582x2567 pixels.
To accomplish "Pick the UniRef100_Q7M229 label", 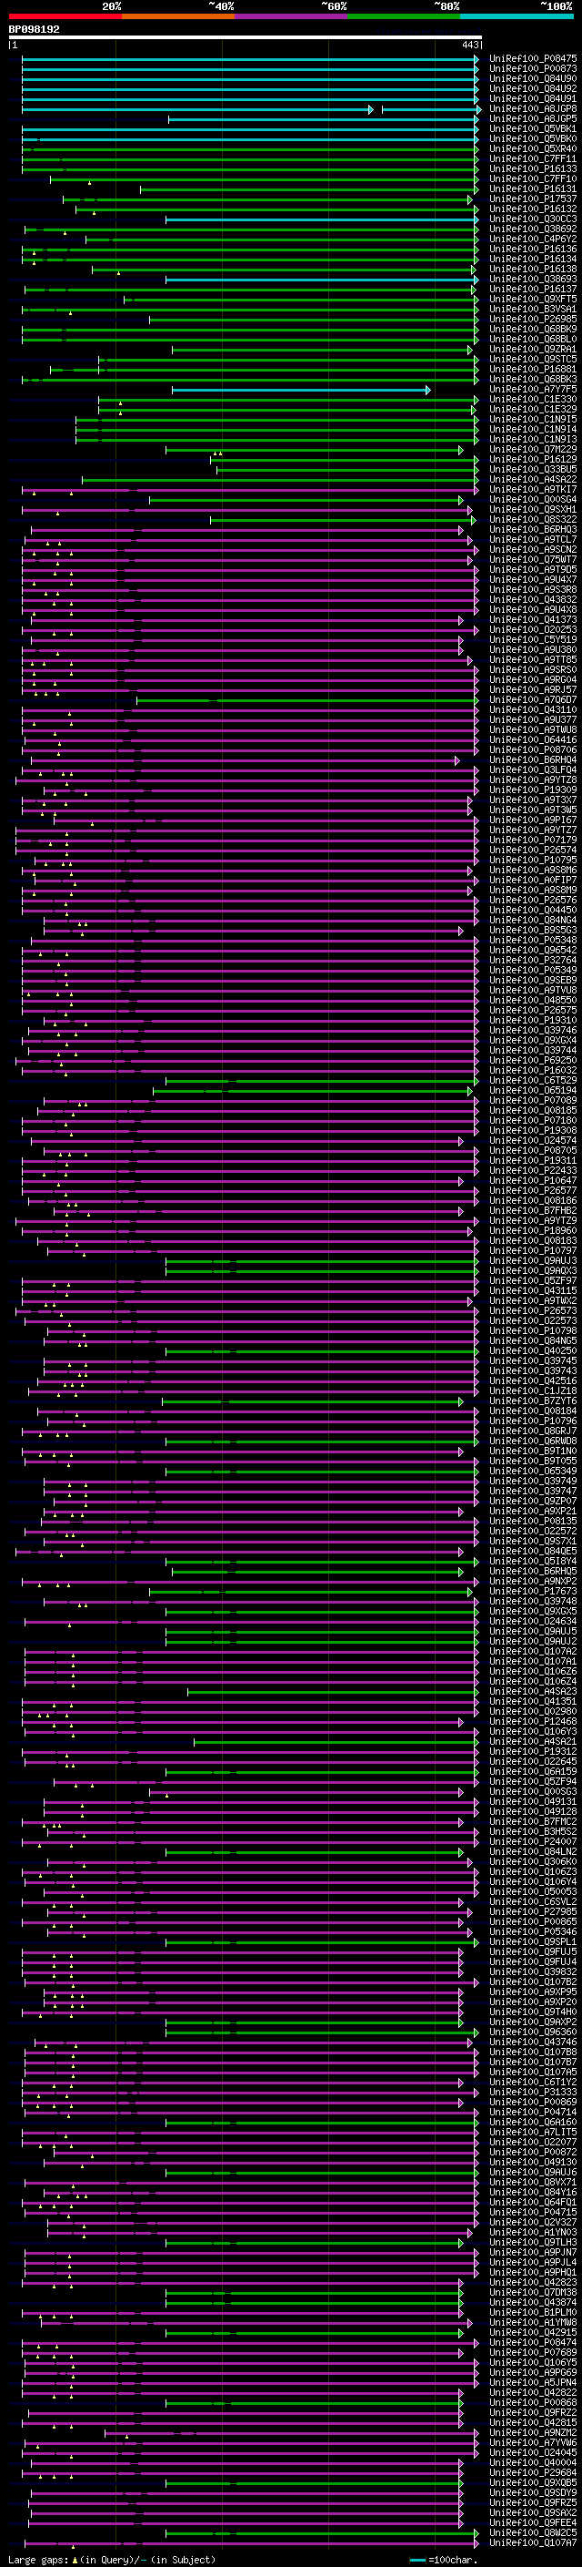I will pos(532,450).
